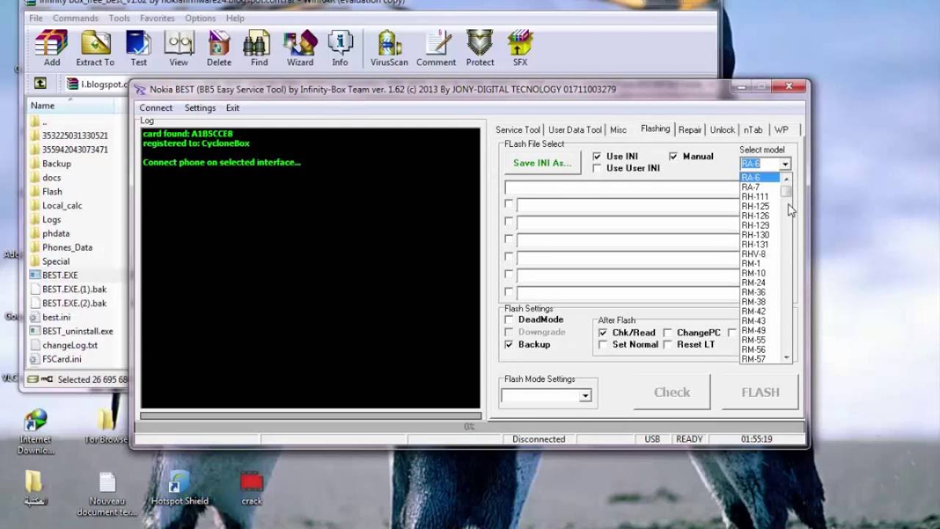
Task: Open the Nokia BEST Settings menu
Action: pyautogui.click(x=200, y=108)
